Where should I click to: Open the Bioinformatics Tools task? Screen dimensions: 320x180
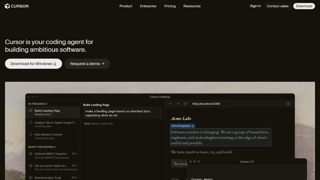53,177
